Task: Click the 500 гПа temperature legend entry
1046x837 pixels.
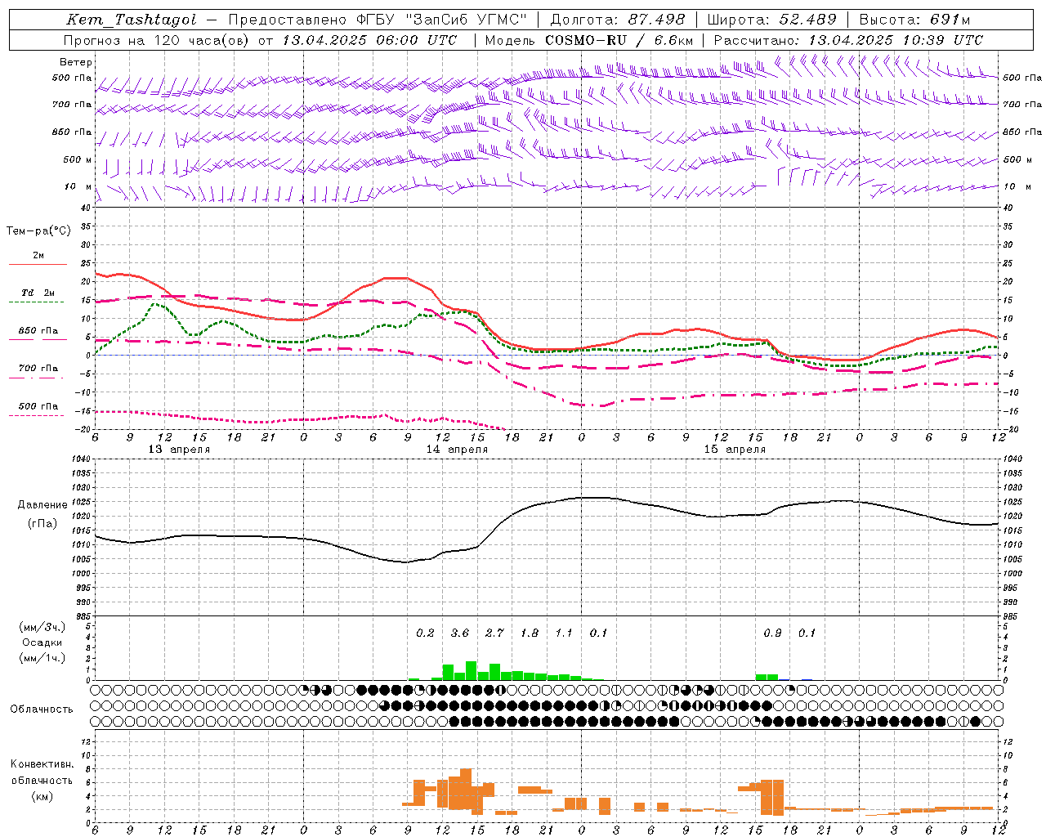Action: click(x=38, y=405)
